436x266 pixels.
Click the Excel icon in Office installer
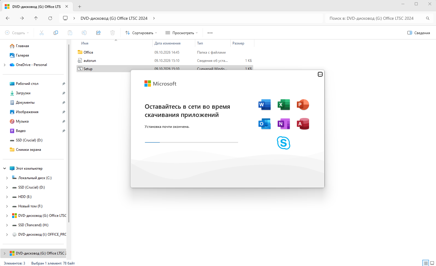284,105
